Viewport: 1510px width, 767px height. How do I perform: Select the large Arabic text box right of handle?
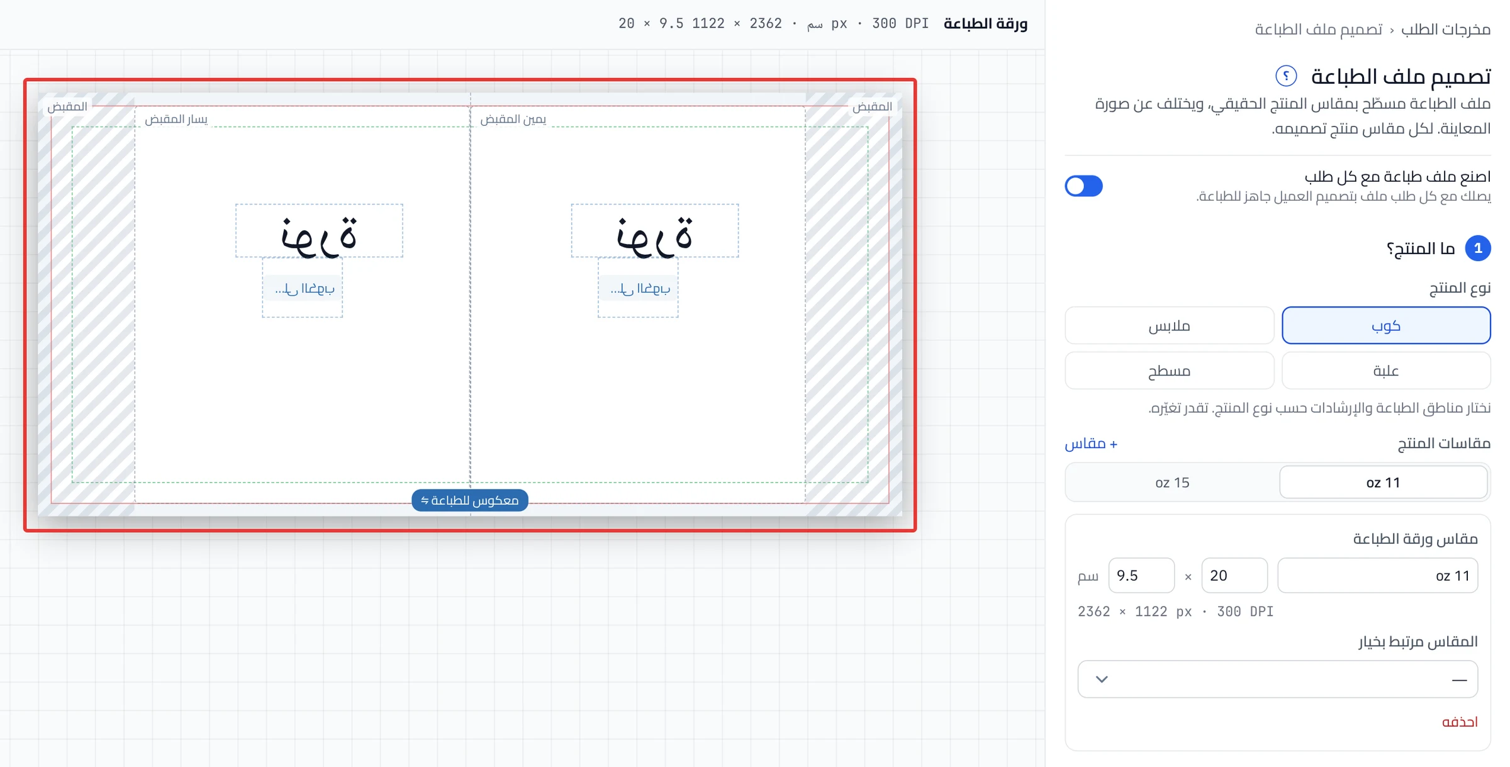pyautogui.click(x=655, y=230)
